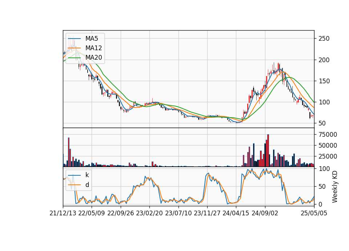Click the 24/04/15 date tick label
Screen dimensions: 349x251
[x=236, y=213]
